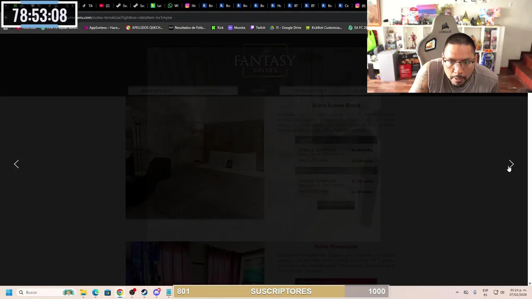Go to the next lightbox image arrow
This screenshot has width=532, height=299.
(x=511, y=164)
